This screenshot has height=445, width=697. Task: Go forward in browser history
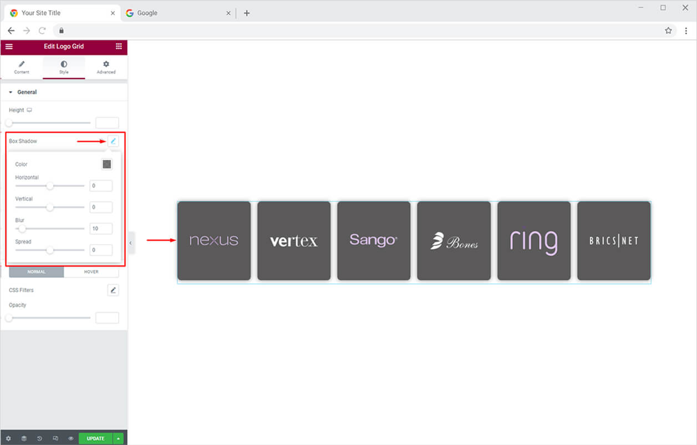pos(27,30)
